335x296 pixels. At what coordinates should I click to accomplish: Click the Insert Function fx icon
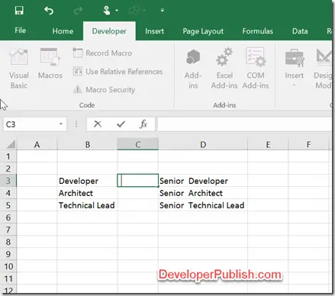pyautogui.click(x=143, y=124)
